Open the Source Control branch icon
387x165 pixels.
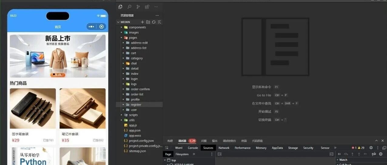pyautogui.click(x=138, y=7)
